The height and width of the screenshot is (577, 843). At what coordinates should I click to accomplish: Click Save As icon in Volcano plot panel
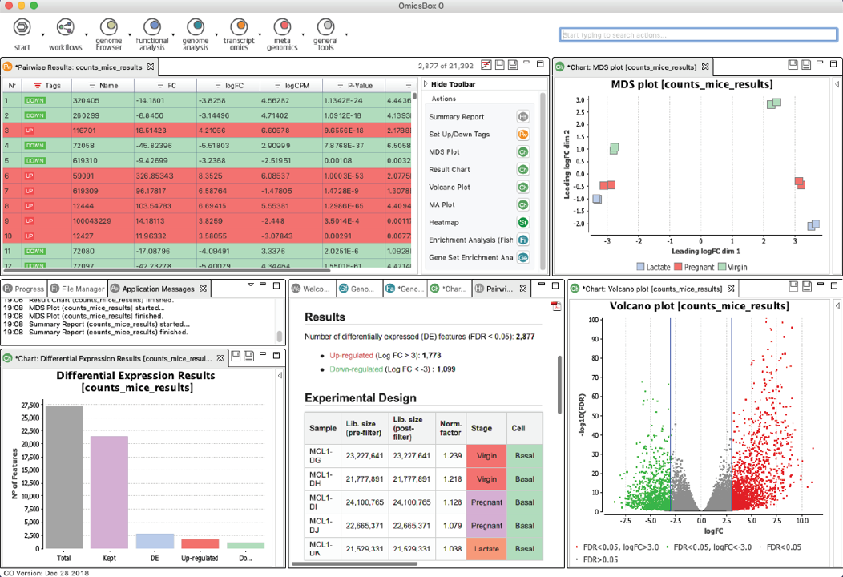806,287
